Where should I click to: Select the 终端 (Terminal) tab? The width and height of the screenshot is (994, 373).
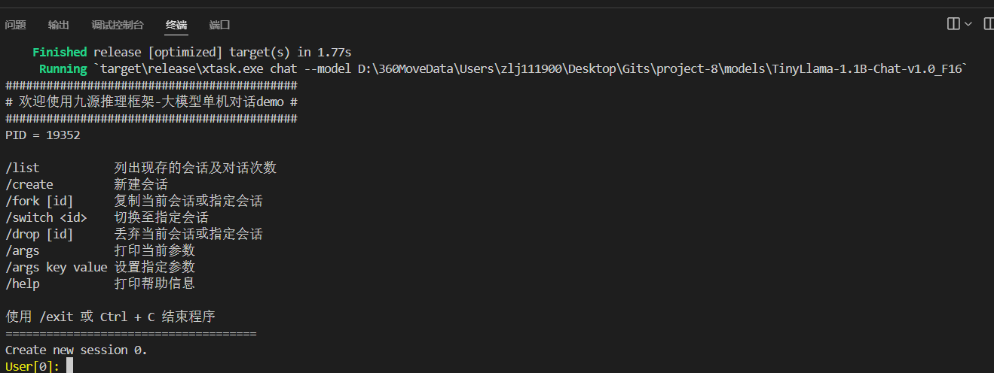176,25
